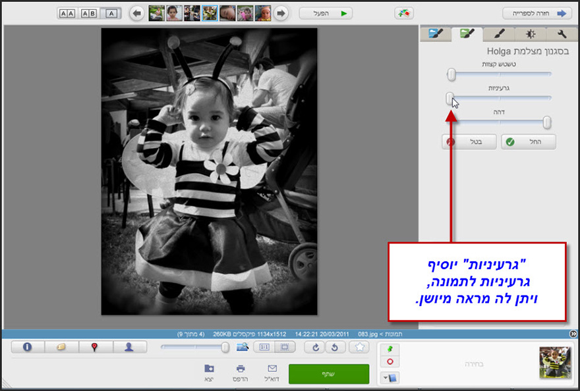Add a location geotag with the pin icon
The height and width of the screenshot is (391, 580).
tap(94, 347)
